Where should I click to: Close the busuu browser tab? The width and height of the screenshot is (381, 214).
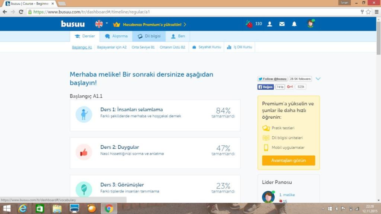[x=52, y=4]
